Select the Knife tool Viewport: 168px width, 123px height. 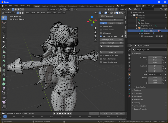4,75
